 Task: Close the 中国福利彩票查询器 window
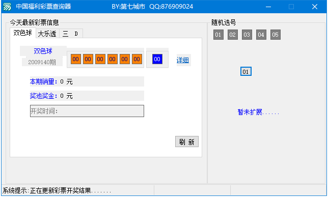315,7
